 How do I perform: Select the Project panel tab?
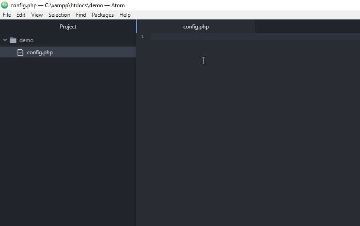point(68,27)
